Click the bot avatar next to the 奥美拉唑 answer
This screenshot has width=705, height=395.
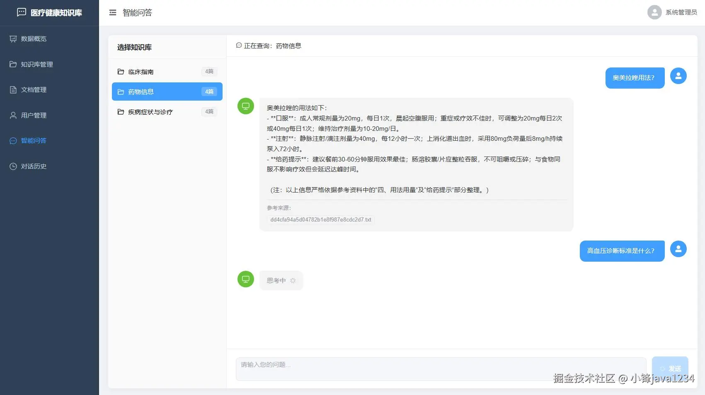pos(246,106)
